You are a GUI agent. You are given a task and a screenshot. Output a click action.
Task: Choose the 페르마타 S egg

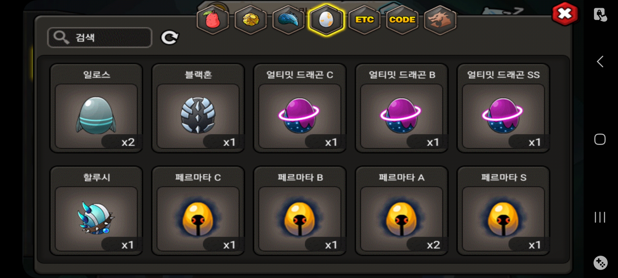pyautogui.click(x=503, y=211)
